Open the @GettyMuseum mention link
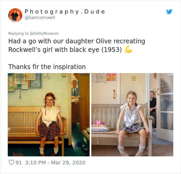The height and width of the screenshot is (174, 181). coord(44,33)
